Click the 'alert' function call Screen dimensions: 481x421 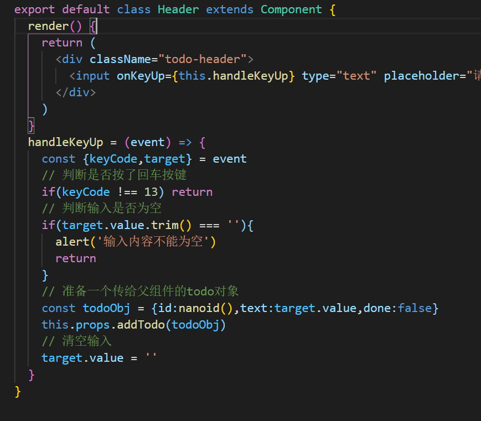(x=72, y=242)
